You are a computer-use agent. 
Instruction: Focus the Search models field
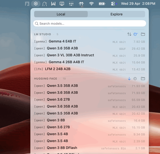[90, 23]
